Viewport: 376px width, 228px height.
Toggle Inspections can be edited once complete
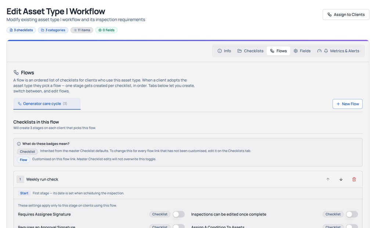click(352, 214)
